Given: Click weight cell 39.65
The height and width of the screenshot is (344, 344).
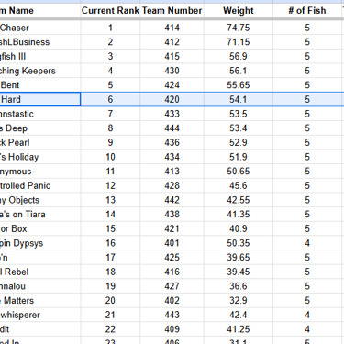Looking at the screenshot, I should [239, 258].
